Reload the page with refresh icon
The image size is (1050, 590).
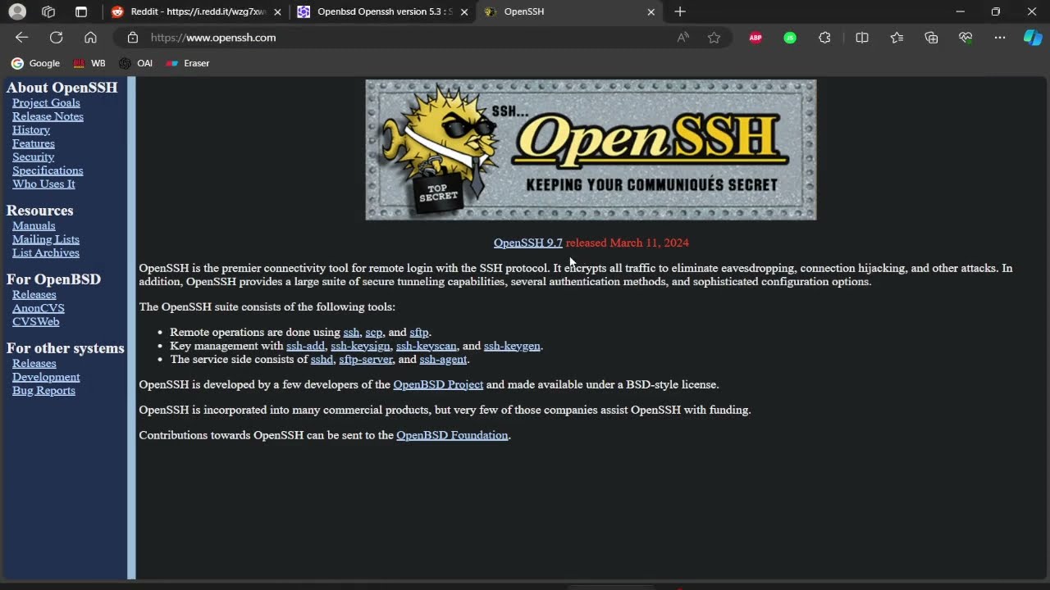pos(56,38)
